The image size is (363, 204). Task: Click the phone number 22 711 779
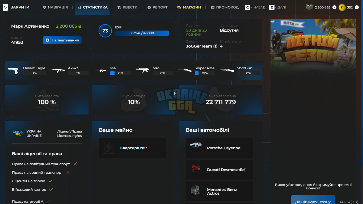[x=221, y=102]
